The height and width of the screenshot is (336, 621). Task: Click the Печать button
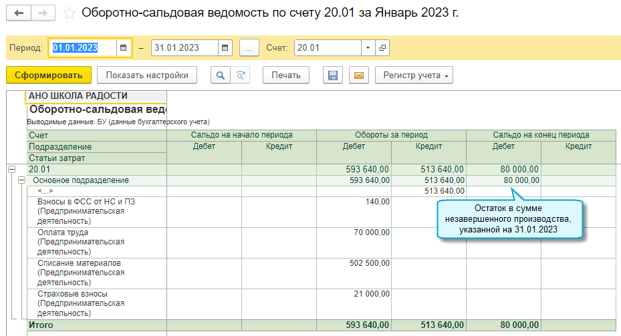pos(286,75)
